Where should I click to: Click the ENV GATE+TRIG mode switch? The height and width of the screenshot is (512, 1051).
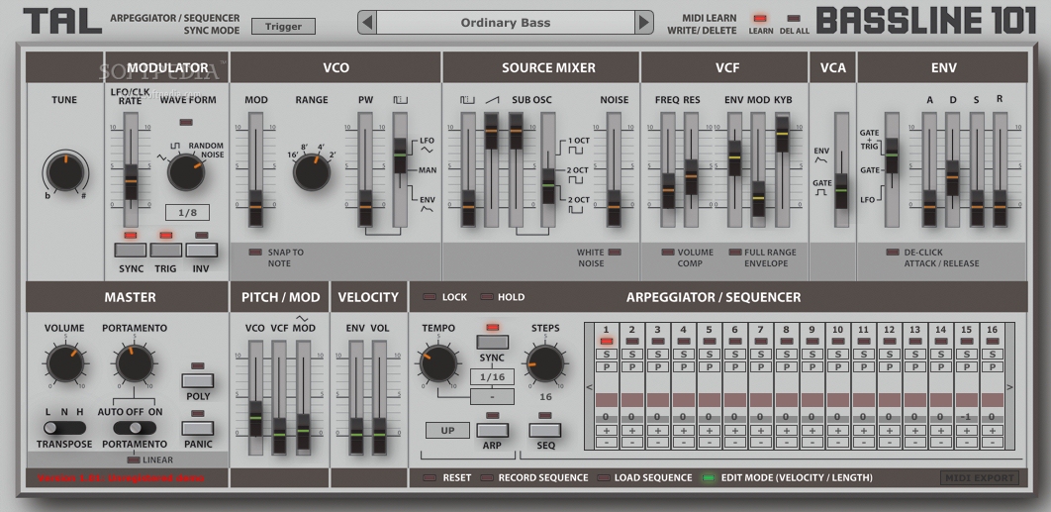[x=892, y=155]
